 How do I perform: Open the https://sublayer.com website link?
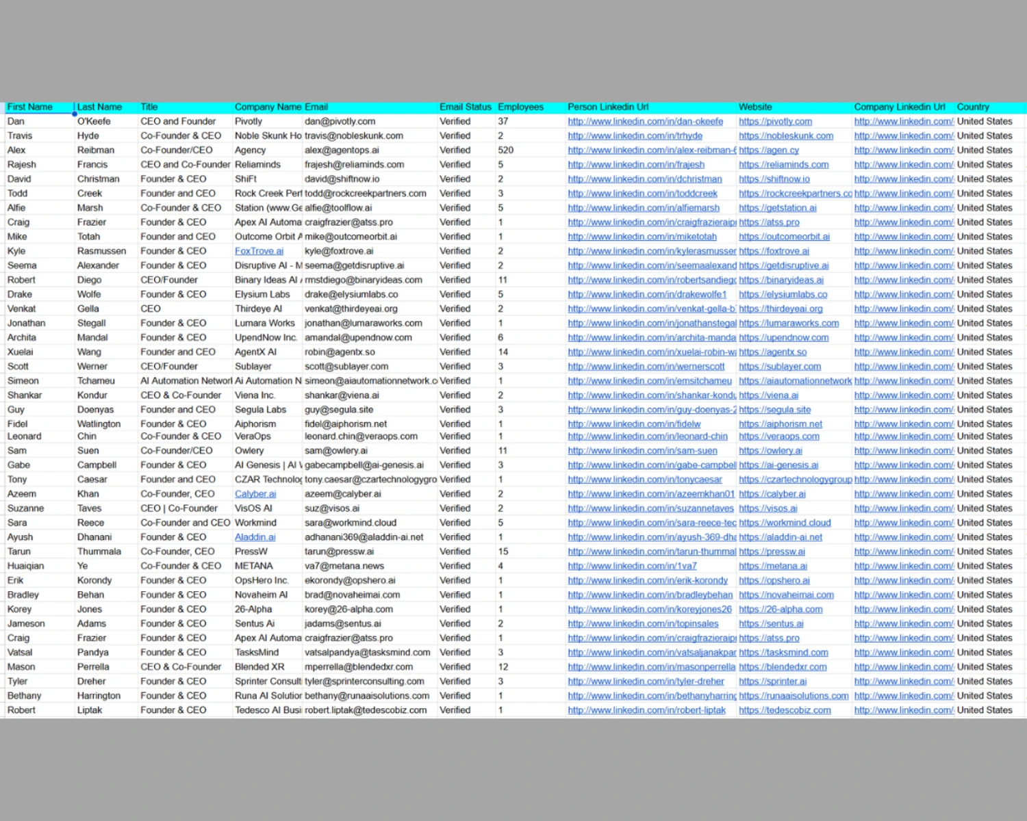pos(780,367)
